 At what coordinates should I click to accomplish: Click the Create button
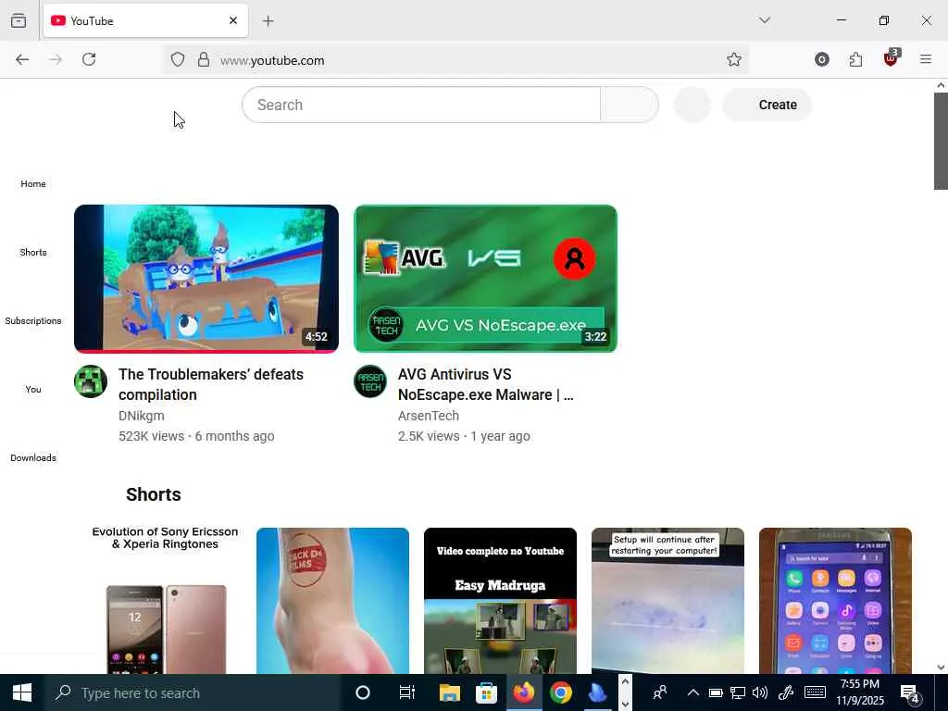767,105
